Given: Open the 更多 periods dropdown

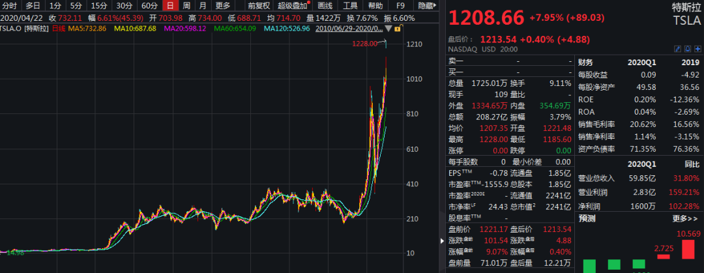Looking at the screenshot, I should pyautogui.click(x=223, y=5).
